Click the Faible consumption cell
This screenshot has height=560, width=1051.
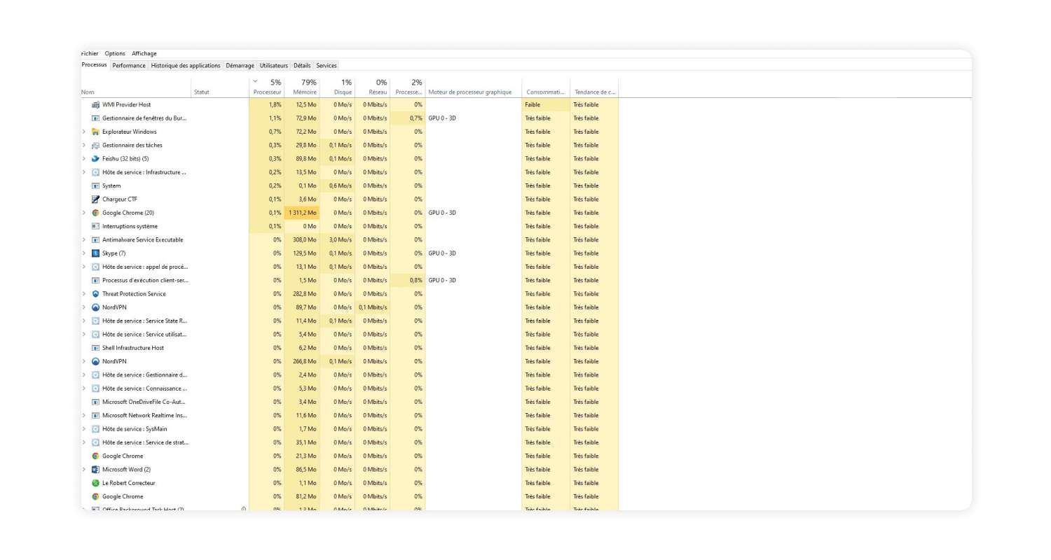click(x=546, y=105)
